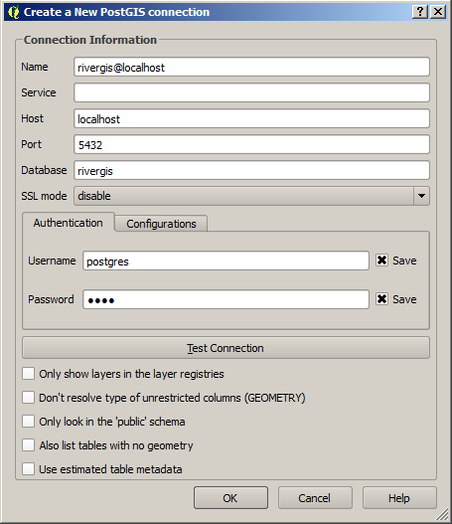Image resolution: width=452 pixels, height=524 pixels.
Task: Confirm with the OK button
Action: point(230,498)
